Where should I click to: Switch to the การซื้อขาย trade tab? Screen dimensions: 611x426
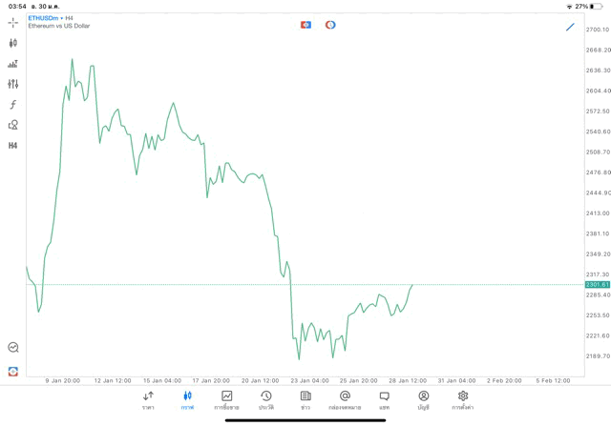click(226, 400)
